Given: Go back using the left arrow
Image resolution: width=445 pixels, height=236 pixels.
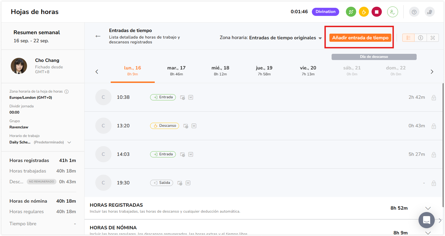Looking at the screenshot, I should pos(98,36).
